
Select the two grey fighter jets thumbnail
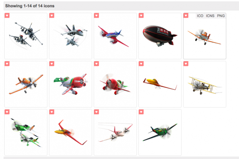click(x=71, y=36)
